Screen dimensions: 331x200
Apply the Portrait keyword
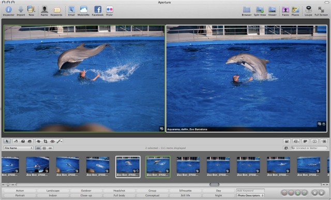click(20, 195)
